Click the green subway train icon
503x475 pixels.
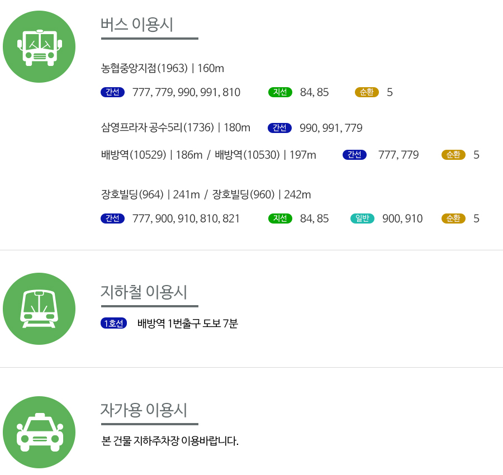[x=39, y=309]
